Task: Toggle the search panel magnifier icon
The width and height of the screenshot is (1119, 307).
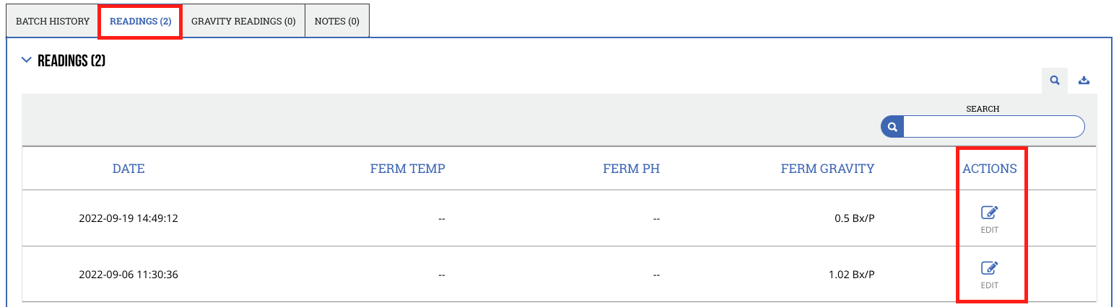Action: [x=1055, y=81]
